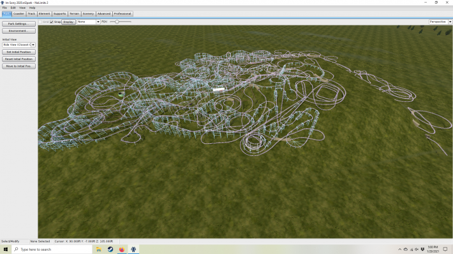
Task: Switch to the Track tab
Action: [31, 14]
